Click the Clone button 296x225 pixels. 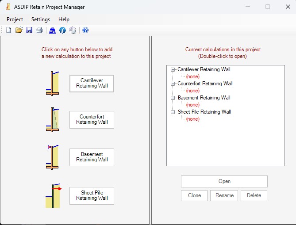tap(194, 195)
